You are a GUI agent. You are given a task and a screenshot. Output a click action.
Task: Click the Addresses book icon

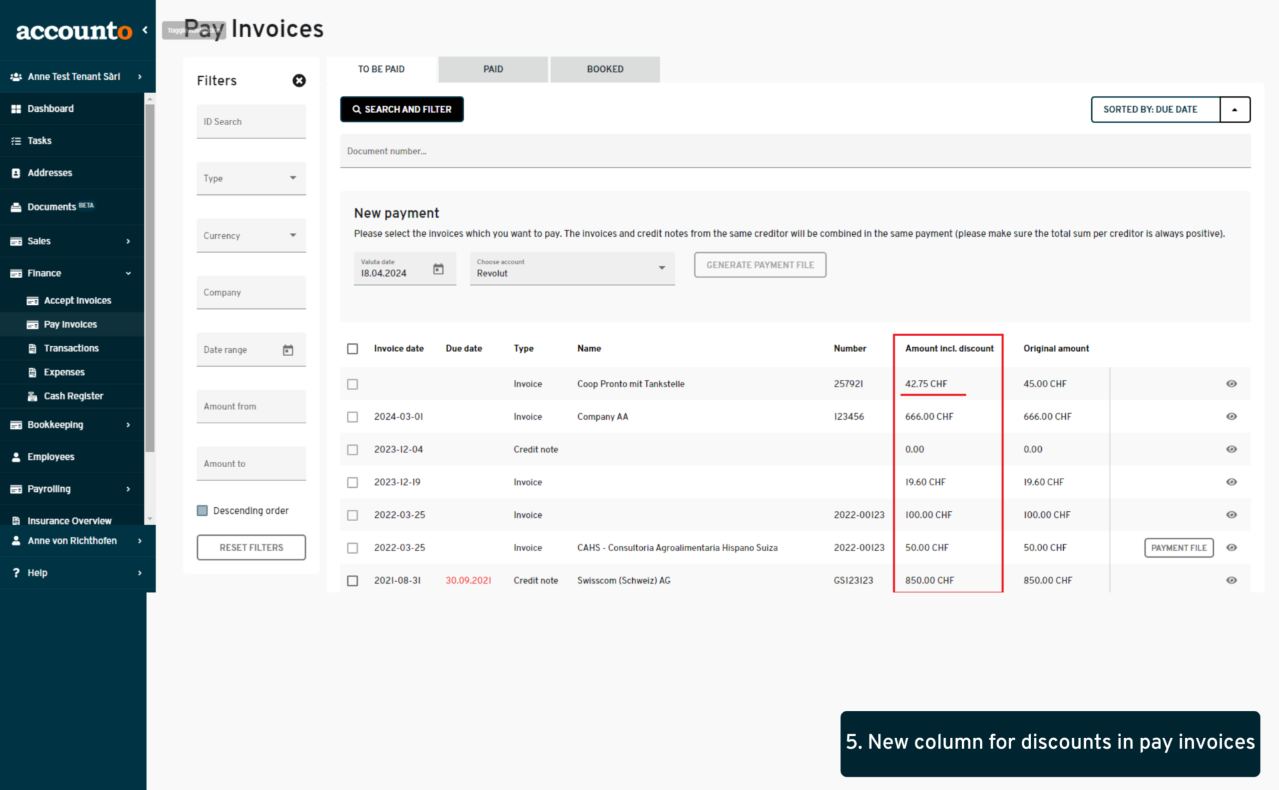16,172
